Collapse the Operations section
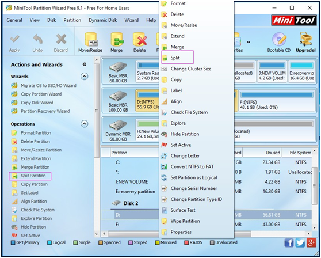The height and width of the screenshot is (258, 321). click(x=85, y=124)
